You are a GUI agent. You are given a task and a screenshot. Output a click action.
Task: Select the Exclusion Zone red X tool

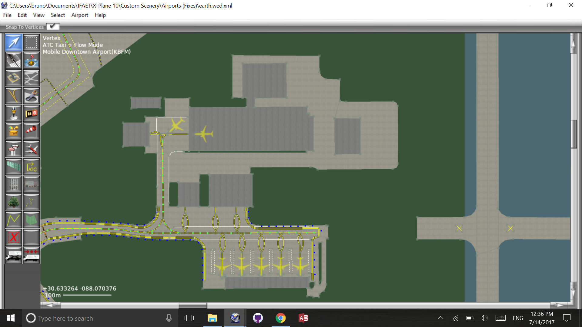click(x=14, y=237)
